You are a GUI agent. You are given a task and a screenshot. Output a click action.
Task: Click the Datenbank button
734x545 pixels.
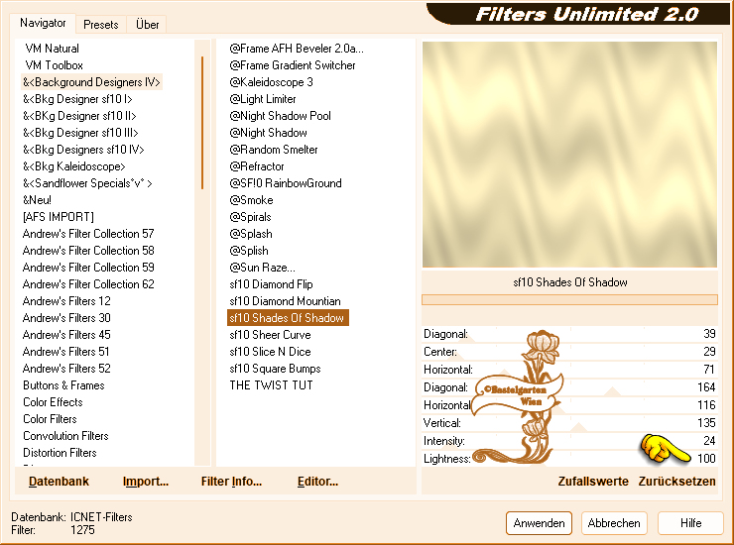coord(59,482)
